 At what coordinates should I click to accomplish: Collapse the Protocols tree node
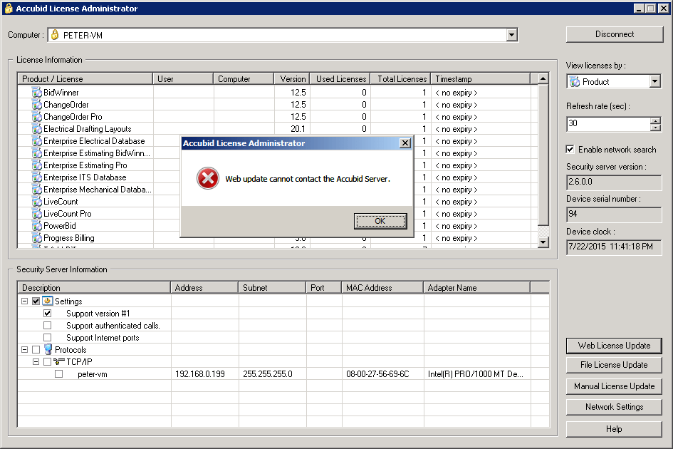[24, 349]
